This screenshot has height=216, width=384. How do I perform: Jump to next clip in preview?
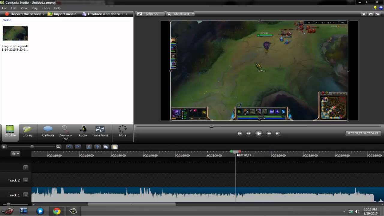click(x=277, y=133)
